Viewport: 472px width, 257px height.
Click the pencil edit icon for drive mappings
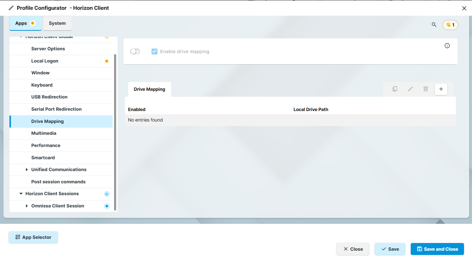(x=410, y=89)
